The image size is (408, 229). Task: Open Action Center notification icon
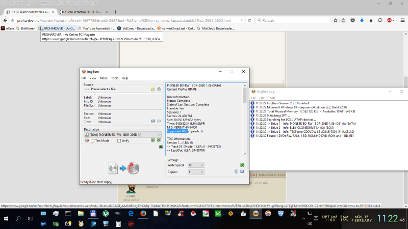coord(316,219)
